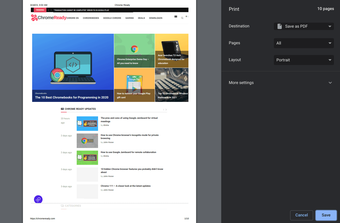The height and width of the screenshot is (223, 340).
Task: Click the private browsing article thumbnail
Action: [87, 141]
